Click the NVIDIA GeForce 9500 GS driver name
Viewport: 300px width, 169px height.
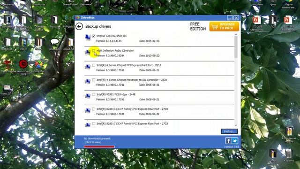pyautogui.click(x=112, y=36)
